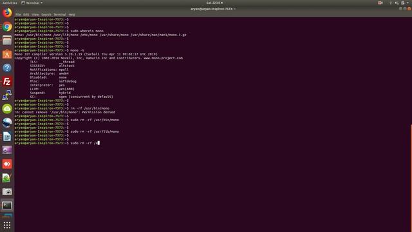The image size is (412, 232).
Task: Expand the system menu arrow in top bar
Action: click(407, 3)
